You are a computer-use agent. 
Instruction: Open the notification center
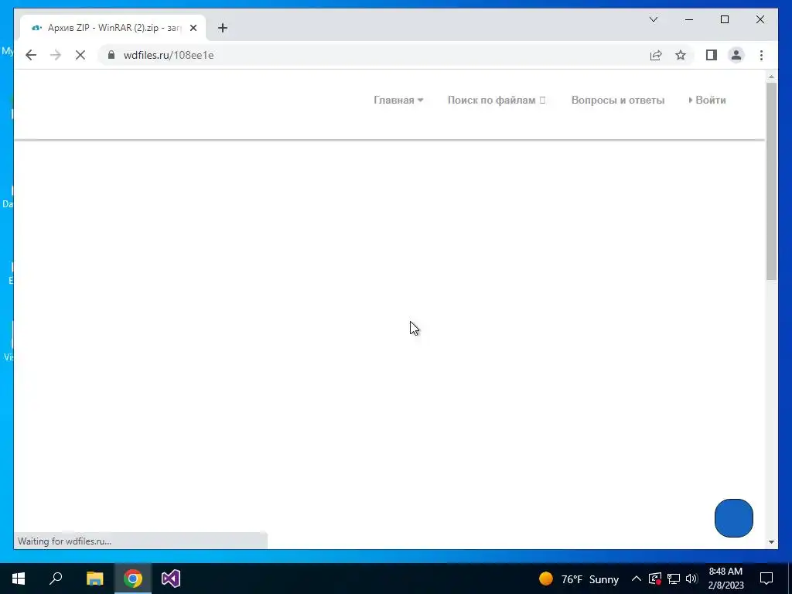click(766, 579)
